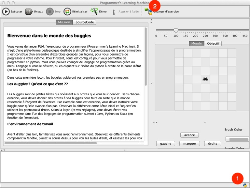
Task: Click the up/down arrows above the console panel
Action: [3, 150]
